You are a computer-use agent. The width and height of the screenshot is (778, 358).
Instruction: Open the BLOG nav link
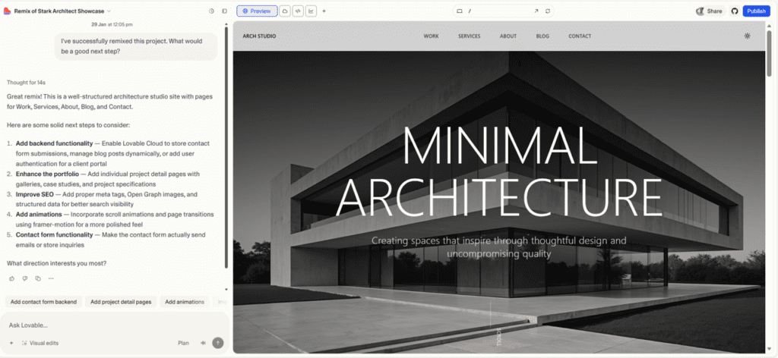542,36
